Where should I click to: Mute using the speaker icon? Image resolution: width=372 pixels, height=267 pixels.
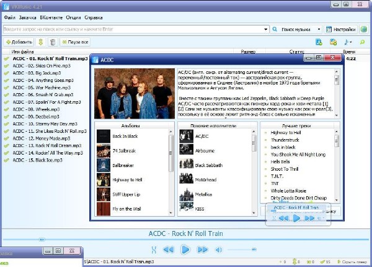[218, 250]
